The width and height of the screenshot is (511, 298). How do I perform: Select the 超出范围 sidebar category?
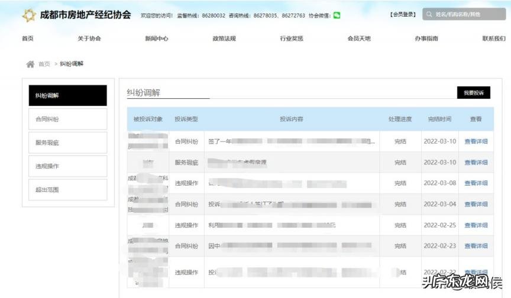tap(68, 190)
